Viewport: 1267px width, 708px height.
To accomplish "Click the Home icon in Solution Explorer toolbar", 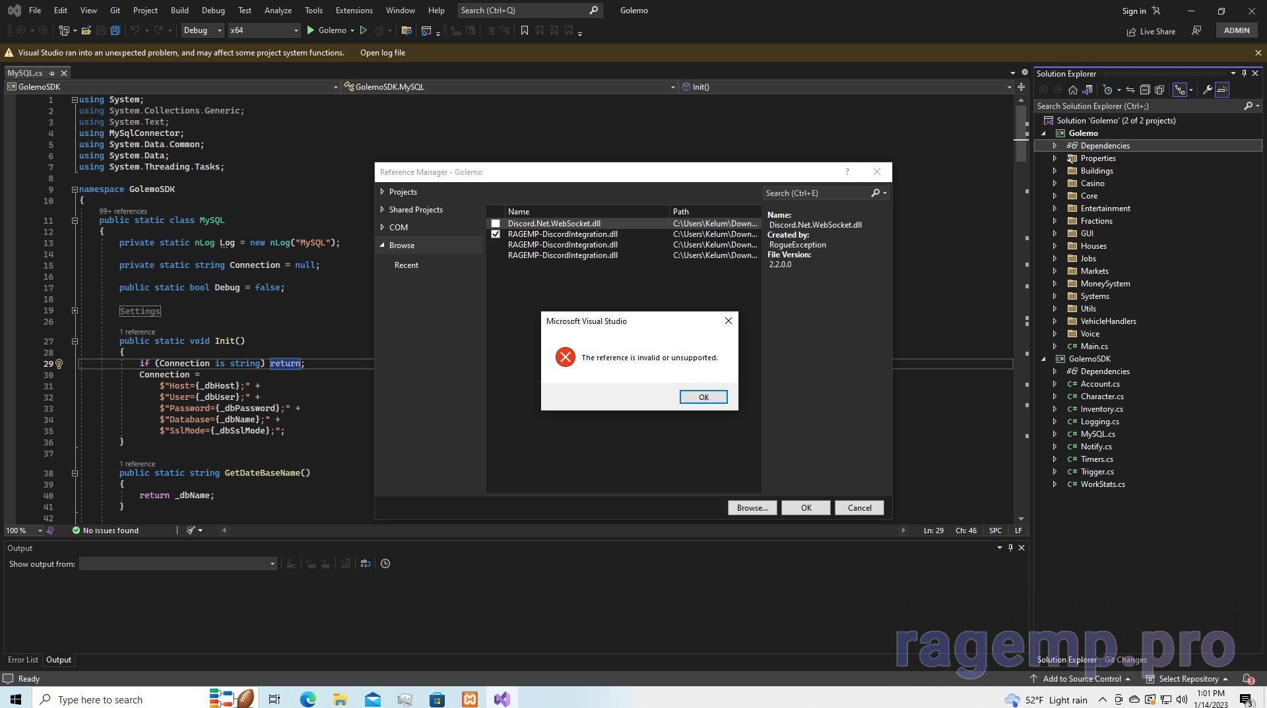I will pyautogui.click(x=1073, y=90).
